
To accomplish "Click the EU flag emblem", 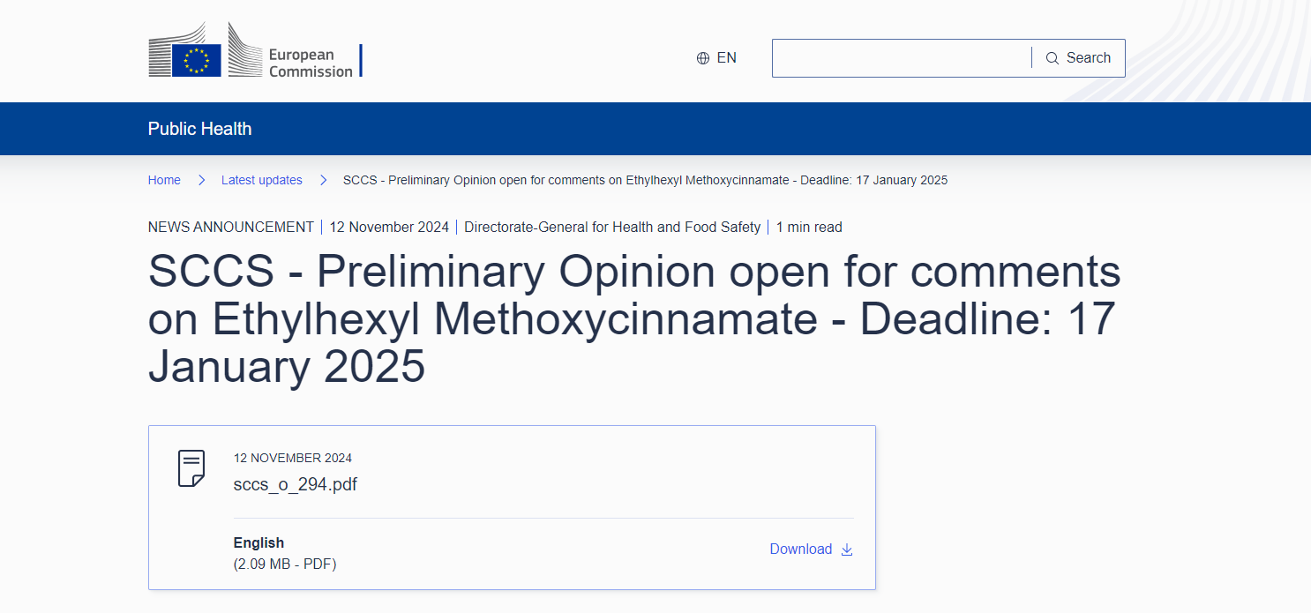I will coord(196,60).
